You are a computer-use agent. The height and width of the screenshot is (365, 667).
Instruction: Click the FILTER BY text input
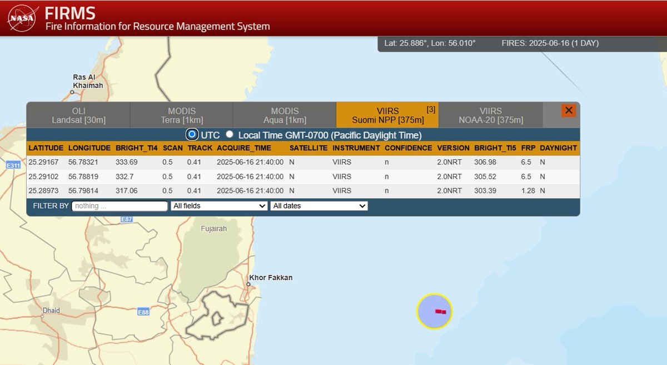120,206
